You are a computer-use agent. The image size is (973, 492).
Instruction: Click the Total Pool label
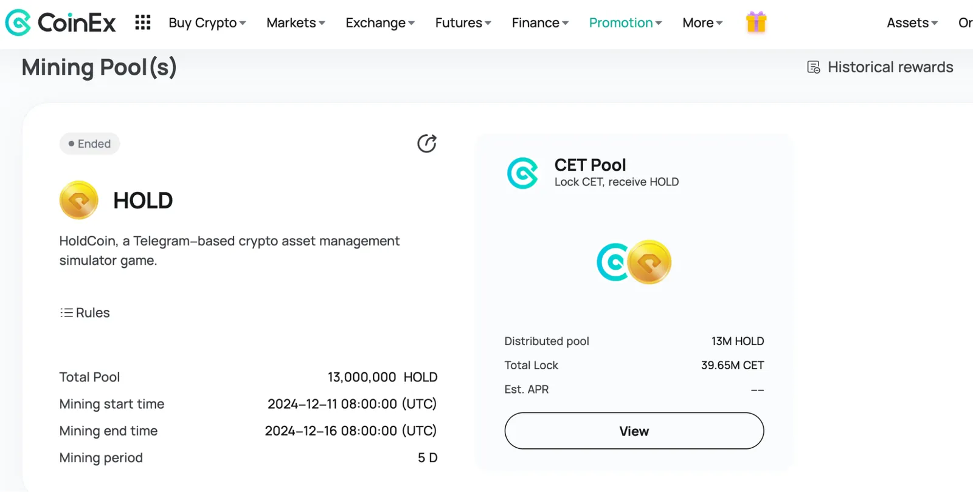[x=89, y=377]
